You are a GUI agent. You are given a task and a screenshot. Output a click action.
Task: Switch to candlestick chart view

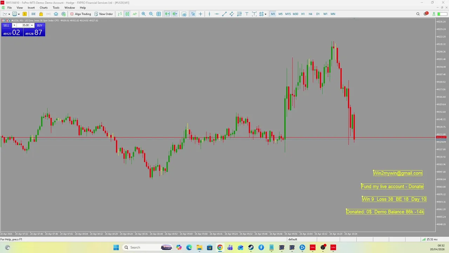pyautogui.click(x=127, y=14)
